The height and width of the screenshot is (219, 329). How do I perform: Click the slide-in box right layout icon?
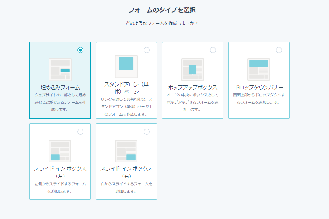click(126, 151)
